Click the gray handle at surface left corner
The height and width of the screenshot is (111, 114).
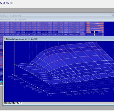(x=14, y=64)
